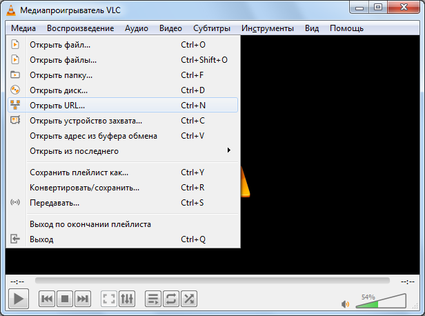
Task: Toggle fullscreen video mode icon
Action: pyautogui.click(x=108, y=299)
